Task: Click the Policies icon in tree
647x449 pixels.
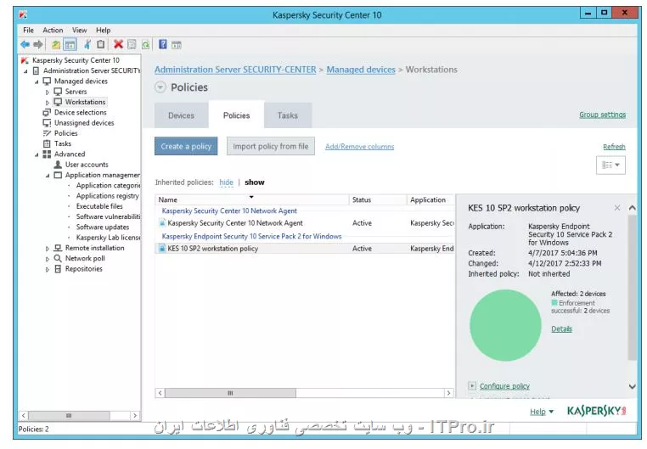Action: pyautogui.click(x=47, y=133)
